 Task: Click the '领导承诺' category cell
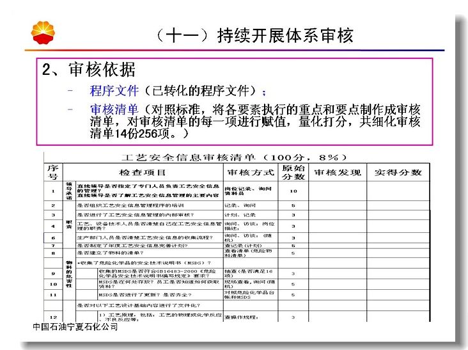pyautogui.click(x=69, y=191)
